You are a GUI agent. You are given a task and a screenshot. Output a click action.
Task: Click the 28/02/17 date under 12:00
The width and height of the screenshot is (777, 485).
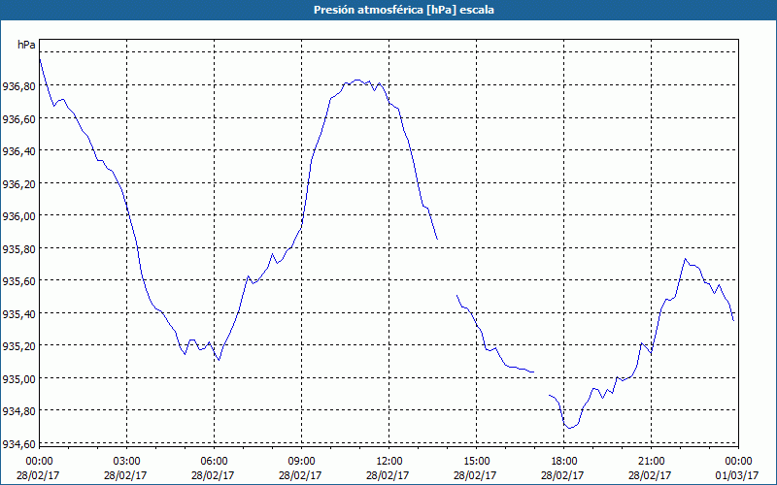click(388, 475)
